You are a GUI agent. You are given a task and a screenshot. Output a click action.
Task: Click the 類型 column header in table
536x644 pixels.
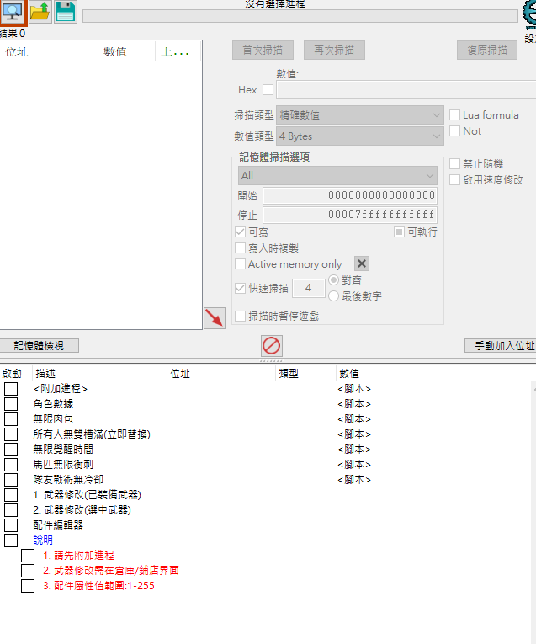(305, 374)
